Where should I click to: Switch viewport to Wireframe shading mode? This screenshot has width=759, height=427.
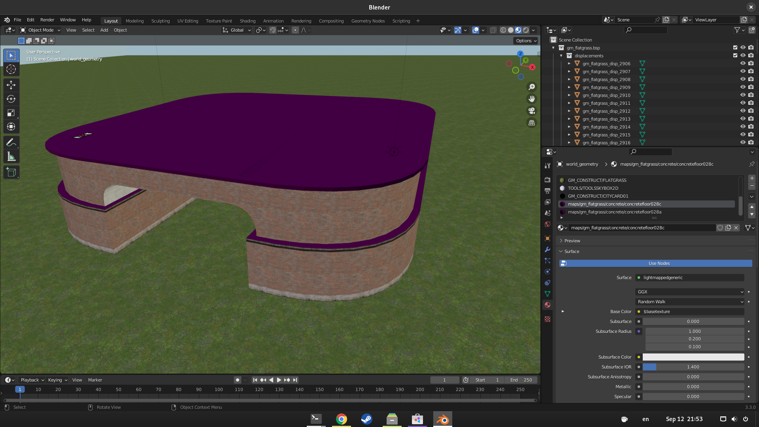(503, 30)
